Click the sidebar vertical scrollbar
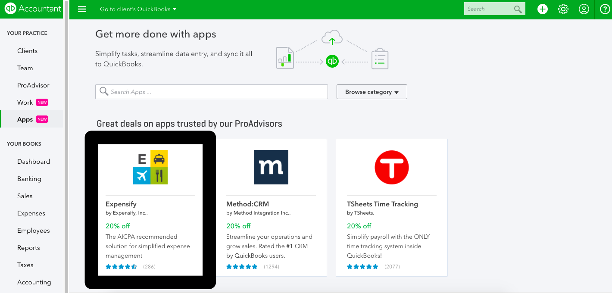The width and height of the screenshot is (612, 293). click(66, 146)
